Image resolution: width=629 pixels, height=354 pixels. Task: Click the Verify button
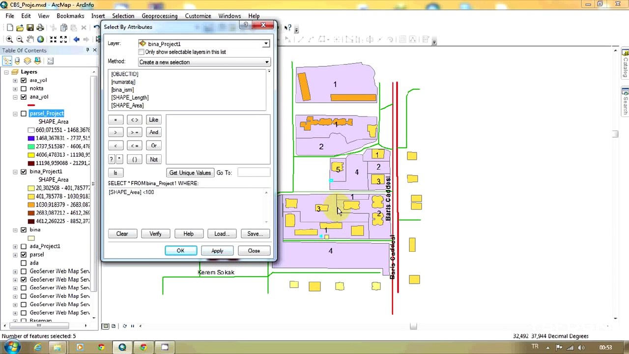pos(155,234)
